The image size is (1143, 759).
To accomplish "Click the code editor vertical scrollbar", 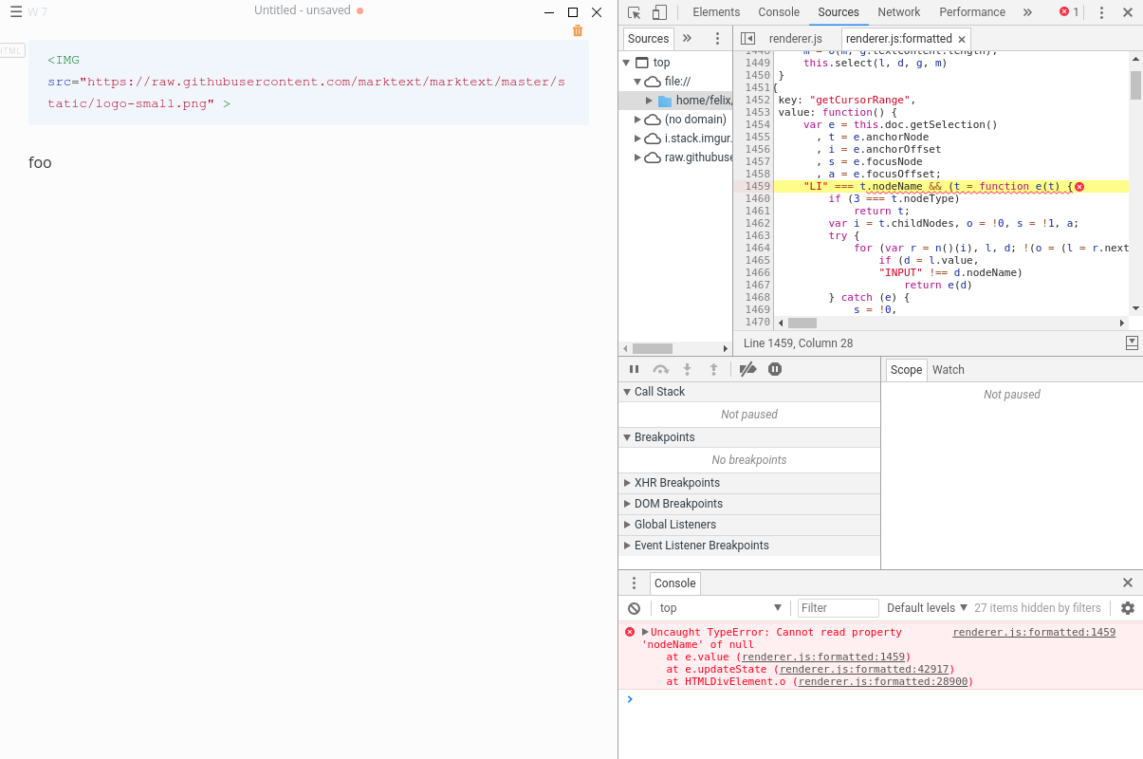I will pos(1135,182).
